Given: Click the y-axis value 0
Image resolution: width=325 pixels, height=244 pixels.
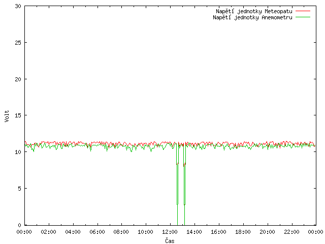Looking at the screenshot, I should coord(19,225).
